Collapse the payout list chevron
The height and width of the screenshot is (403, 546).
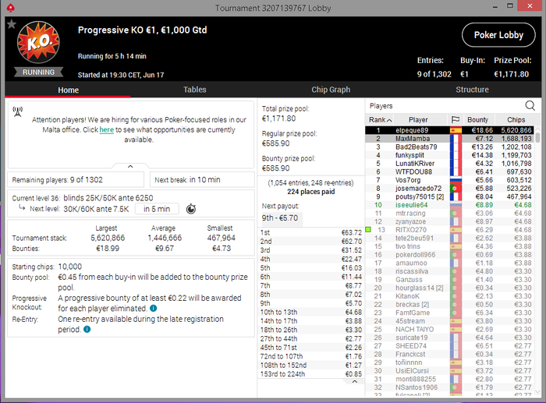[x=354, y=382]
